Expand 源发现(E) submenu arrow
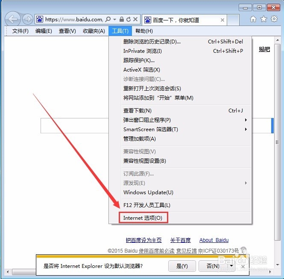 coord(246,183)
